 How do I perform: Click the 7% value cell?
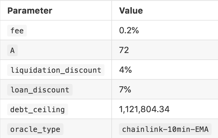click(x=125, y=90)
